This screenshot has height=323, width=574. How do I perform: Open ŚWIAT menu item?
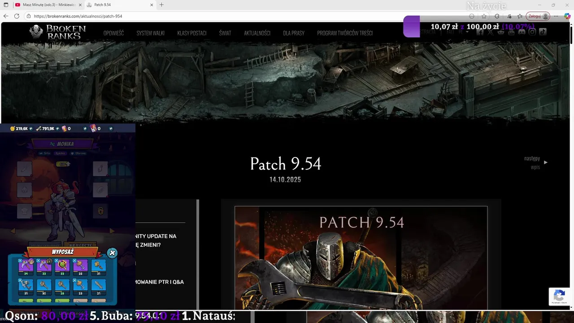click(225, 33)
